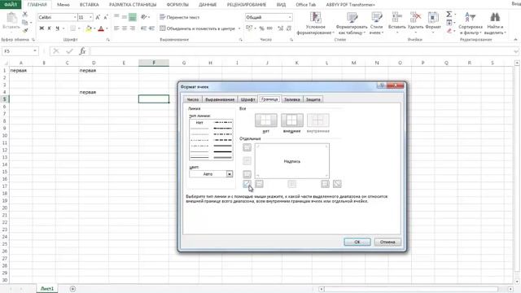Decrease the font size with the small A
Image resolution: width=521 pixels, height=293 pixels.
click(x=106, y=17)
